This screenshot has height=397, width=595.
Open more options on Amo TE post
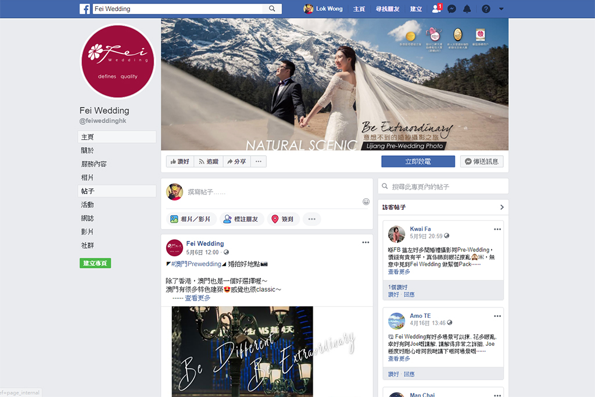click(x=497, y=316)
